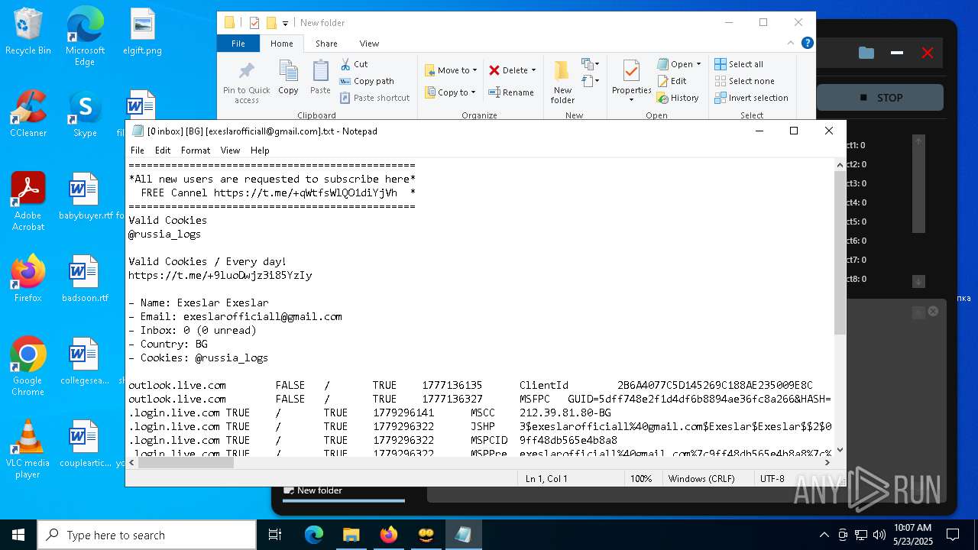Open the Adobe Acrobat desktop shortcut
Viewport: 978px width, 550px height.
28,202
